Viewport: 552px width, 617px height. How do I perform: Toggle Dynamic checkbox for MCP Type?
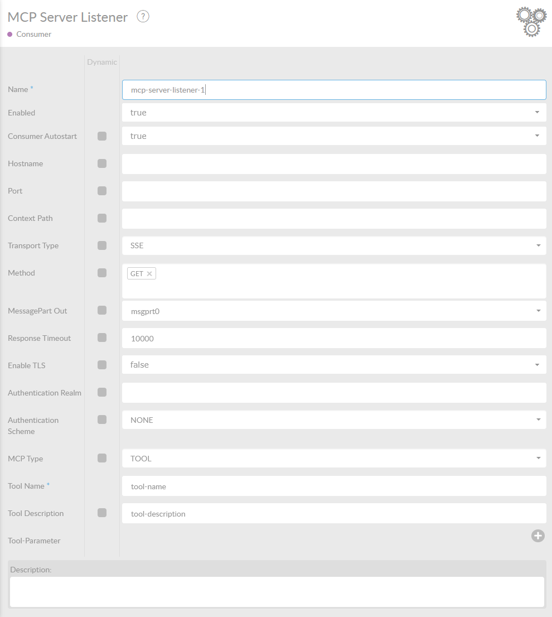pyautogui.click(x=102, y=458)
